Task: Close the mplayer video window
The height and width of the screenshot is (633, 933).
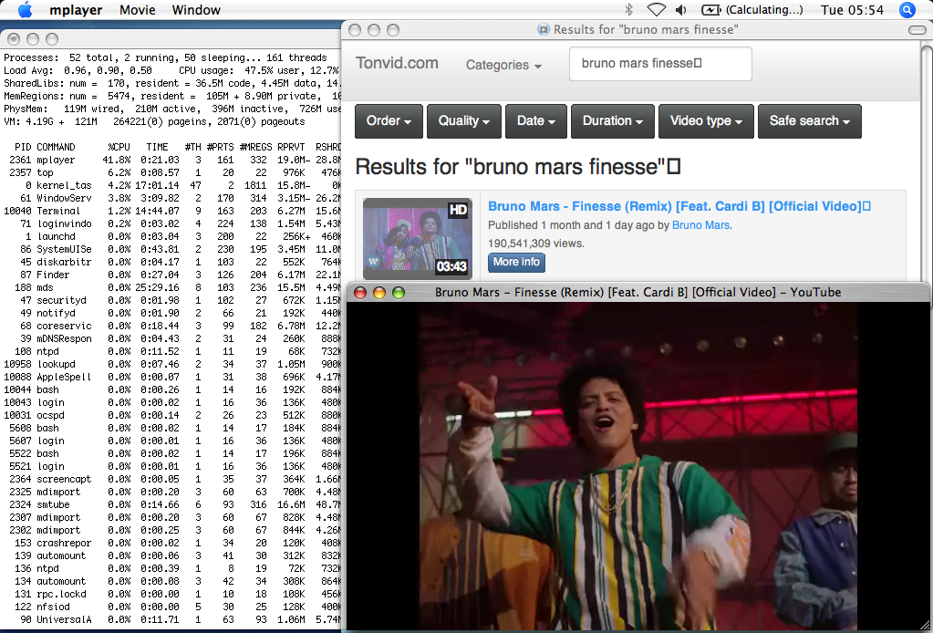Action: point(360,293)
